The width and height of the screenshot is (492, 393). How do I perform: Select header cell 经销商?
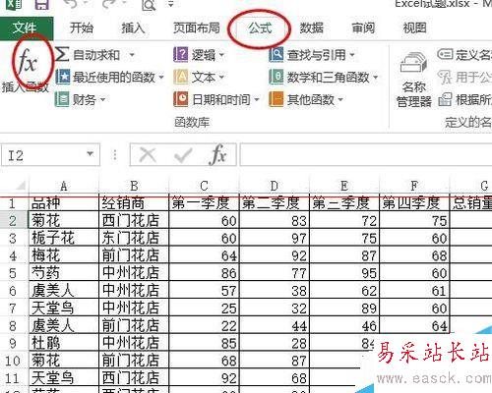[134, 203]
